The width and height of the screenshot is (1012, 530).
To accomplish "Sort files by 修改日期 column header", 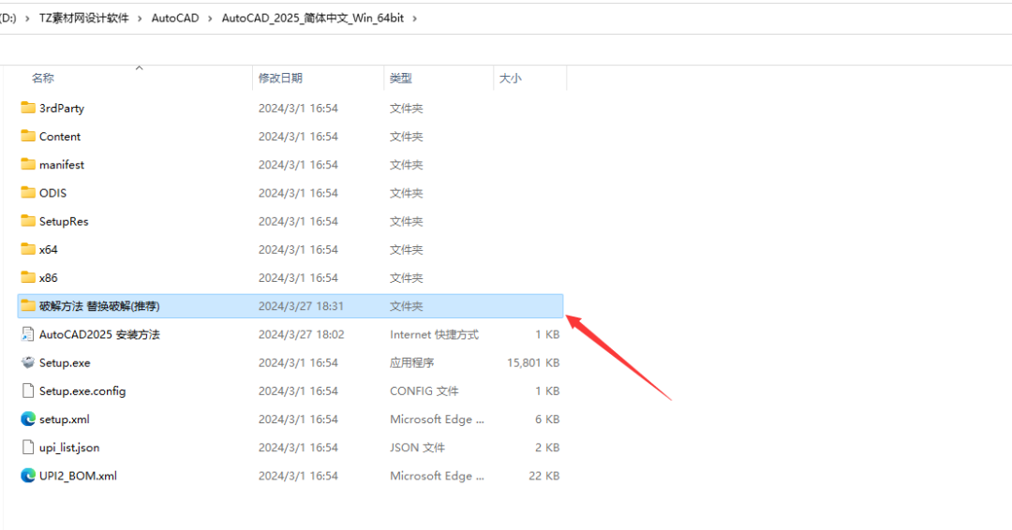I will coord(280,78).
